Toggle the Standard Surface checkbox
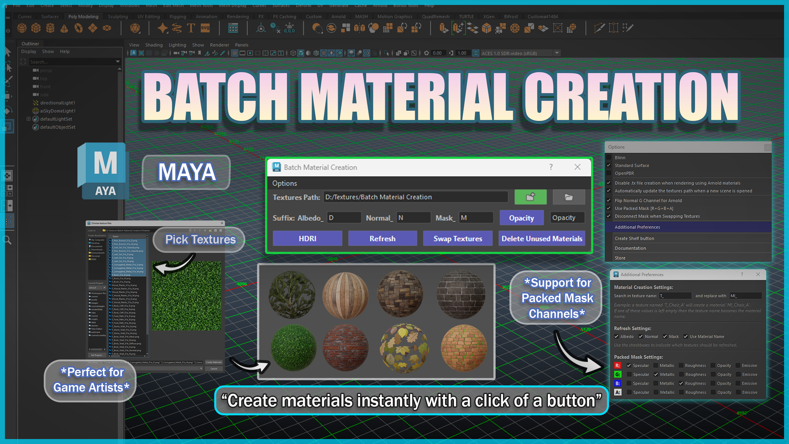This screenshot has height=444, width=789. click(609, 165)
